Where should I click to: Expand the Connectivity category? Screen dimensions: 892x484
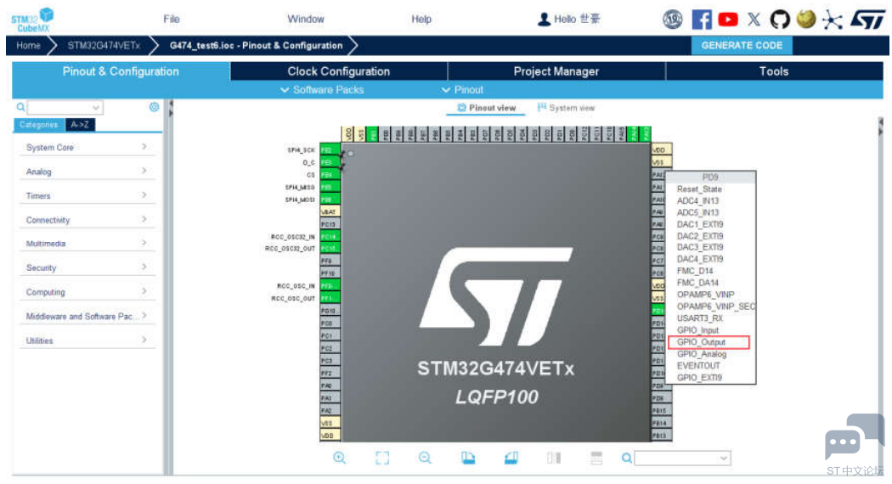tap(87, 220)
